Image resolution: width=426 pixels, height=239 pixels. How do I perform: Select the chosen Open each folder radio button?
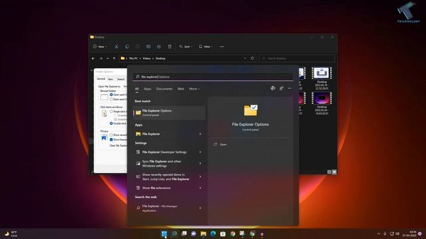click(x=111, y=94)
